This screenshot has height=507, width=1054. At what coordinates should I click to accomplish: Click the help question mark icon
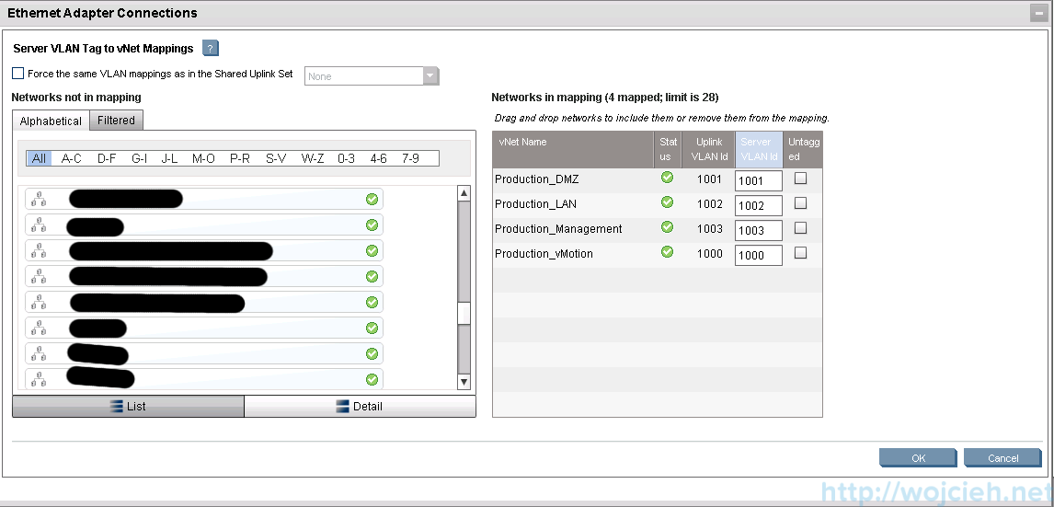(210, 49)
